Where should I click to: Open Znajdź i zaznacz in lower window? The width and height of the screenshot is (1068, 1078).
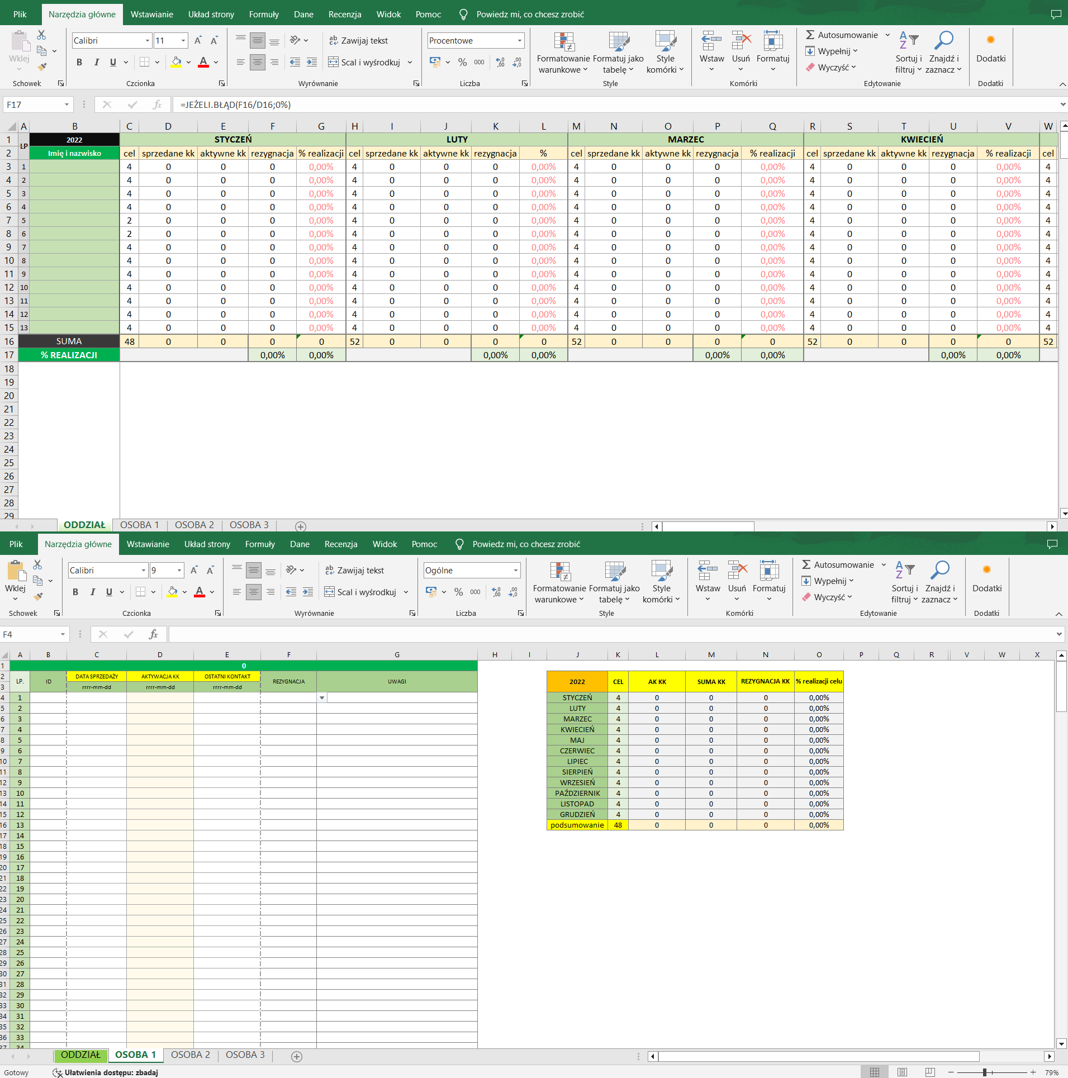[939, 582]
